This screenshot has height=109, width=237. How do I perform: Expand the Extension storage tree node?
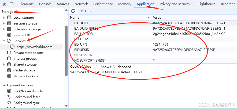click(4, 29)
